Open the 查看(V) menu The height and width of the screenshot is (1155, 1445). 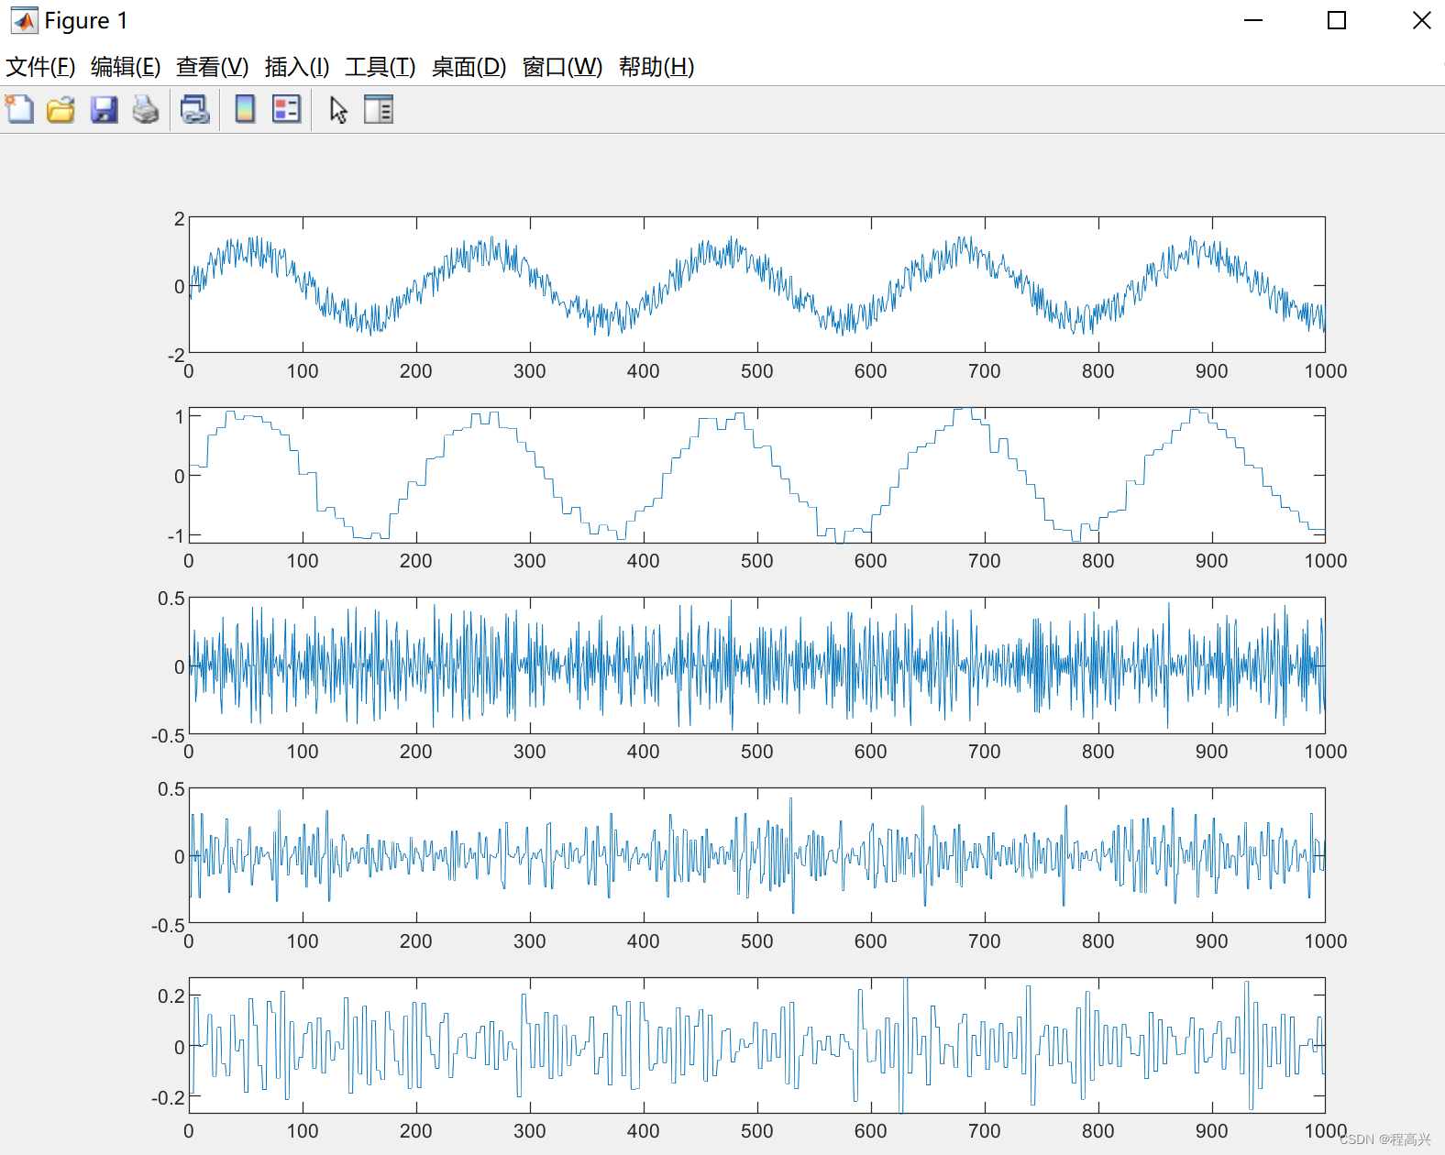(213, 67)
